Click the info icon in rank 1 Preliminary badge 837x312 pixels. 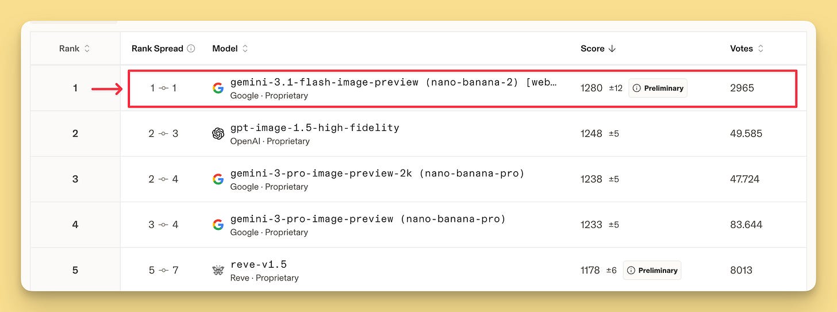[x=636, y=88]
